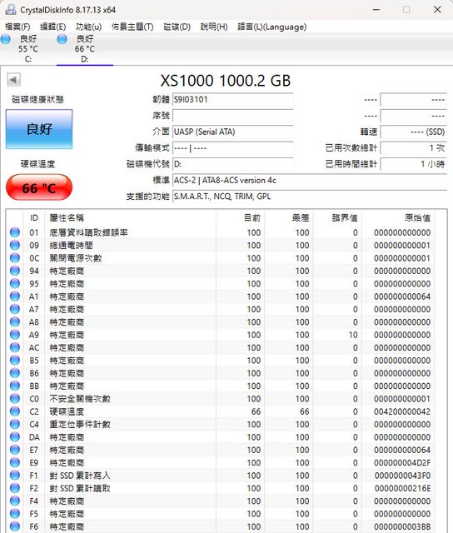This screenshot has height=533, width=453.
Task: Open the 佈景主題(T) menu
Action: click(132, 27)
